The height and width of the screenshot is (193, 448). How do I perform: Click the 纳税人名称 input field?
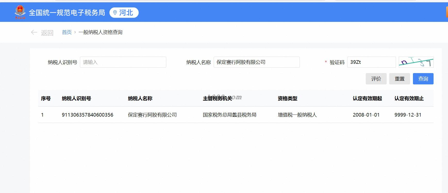pos(256,62)
